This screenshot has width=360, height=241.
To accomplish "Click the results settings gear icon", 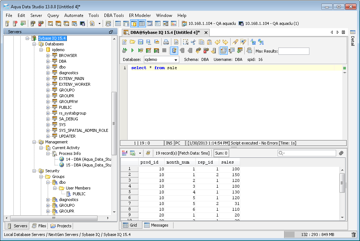I will tap(341, 153).
